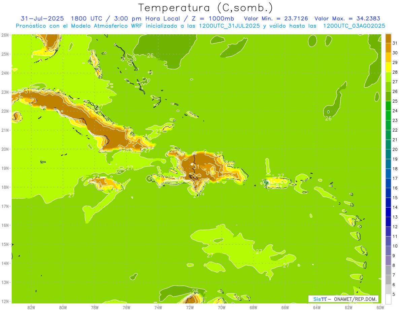Select '1200UTC_03AGO2025' valid-until time
The image size is (404, 312).
[x=354, y=26]
